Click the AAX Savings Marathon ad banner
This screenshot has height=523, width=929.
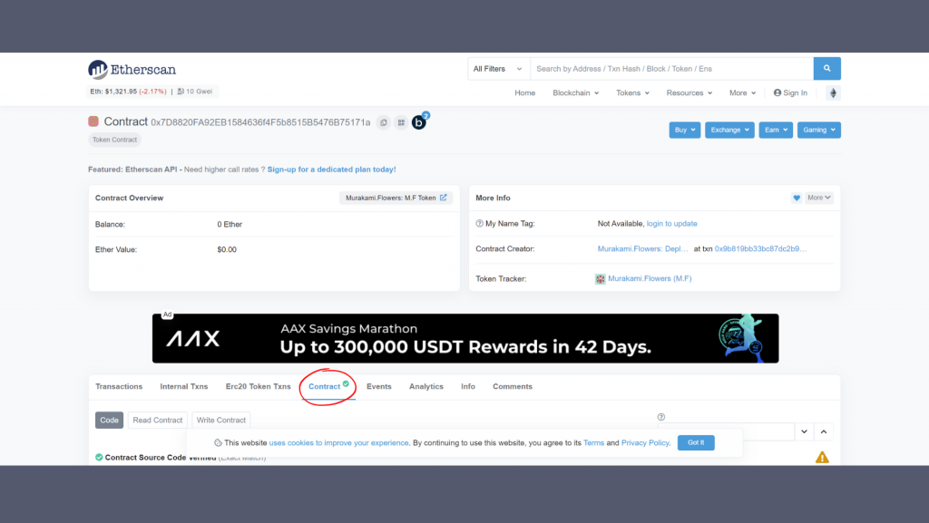[465, 338]
